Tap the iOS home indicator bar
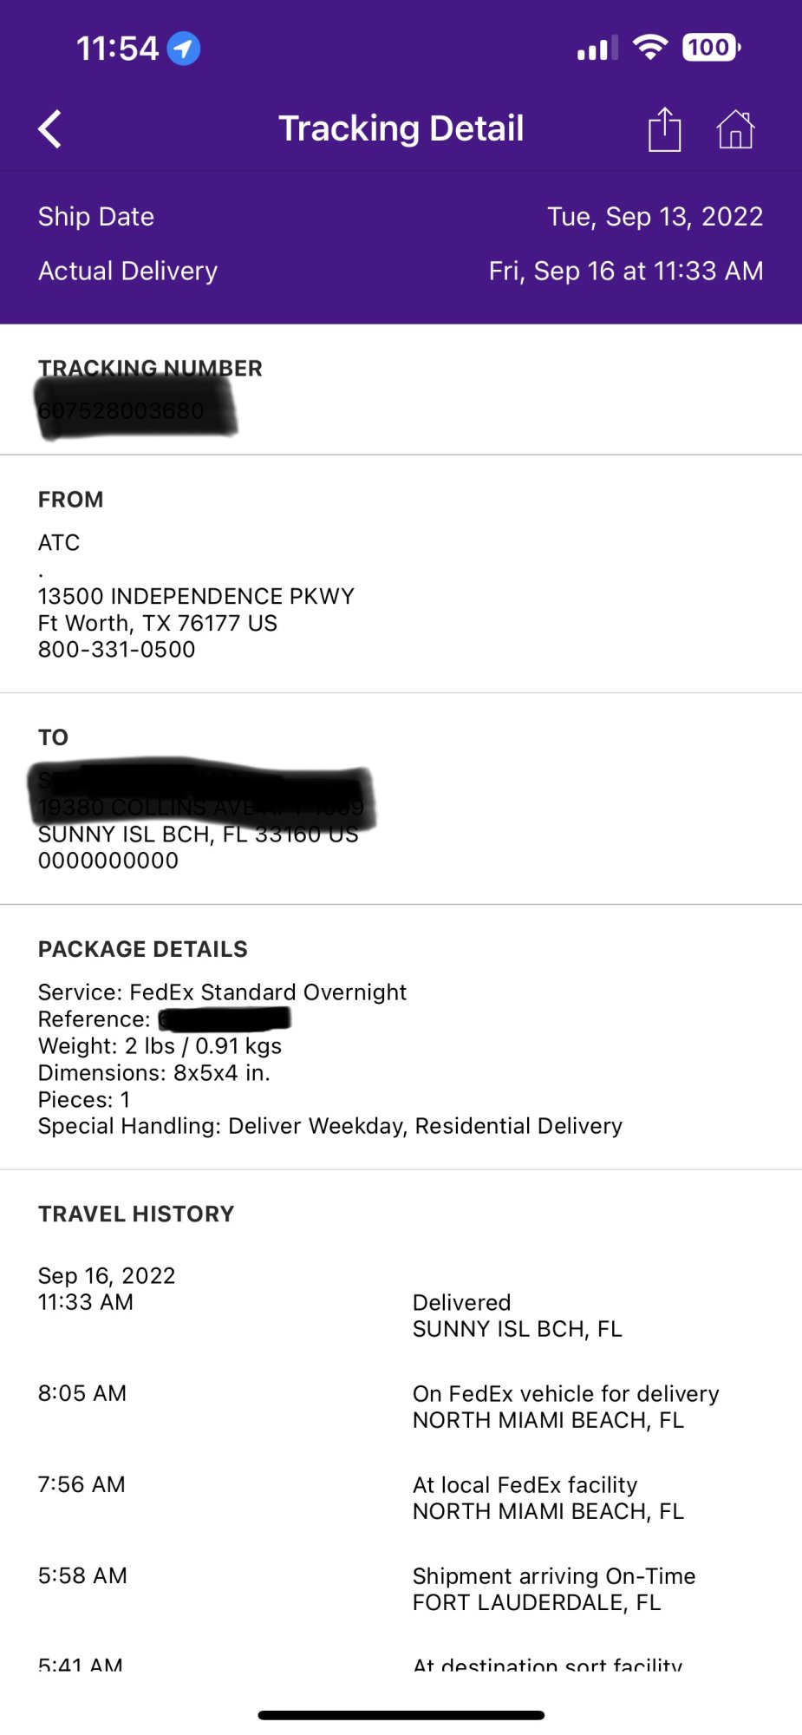 (401, 1715)
